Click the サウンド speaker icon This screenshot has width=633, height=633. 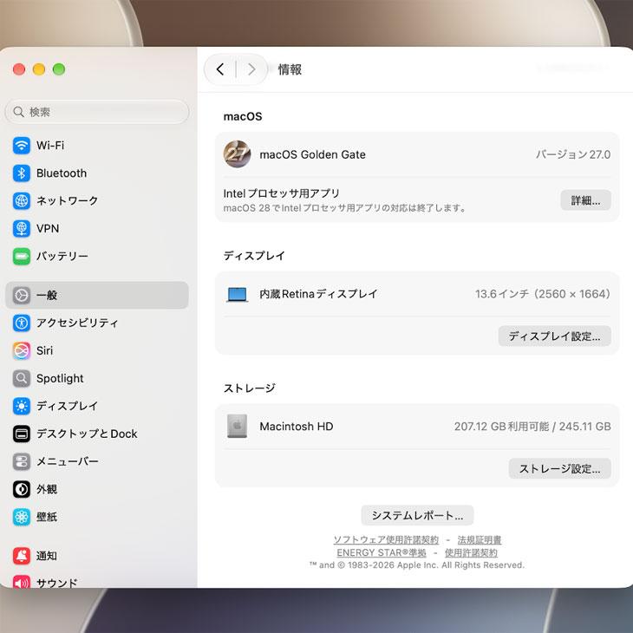(x=22, y=581)
